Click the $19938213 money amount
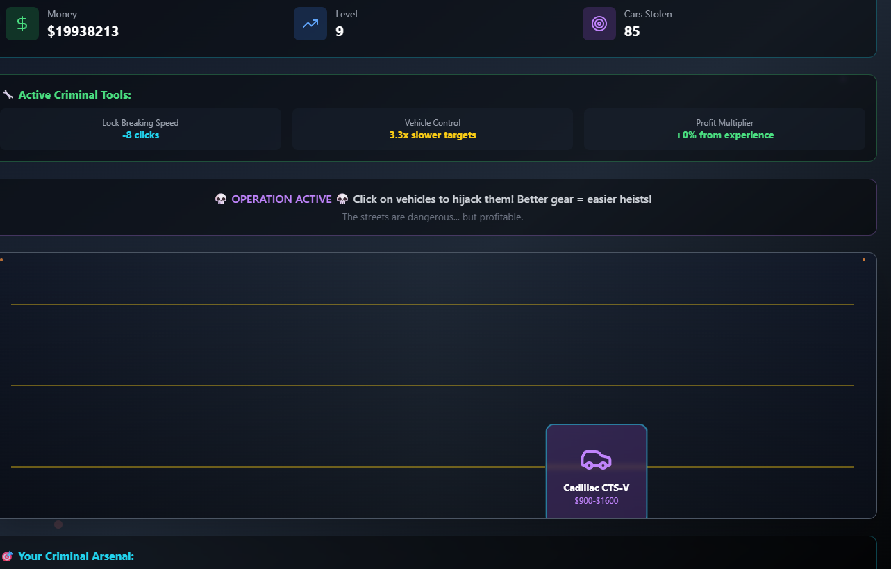 83,31
